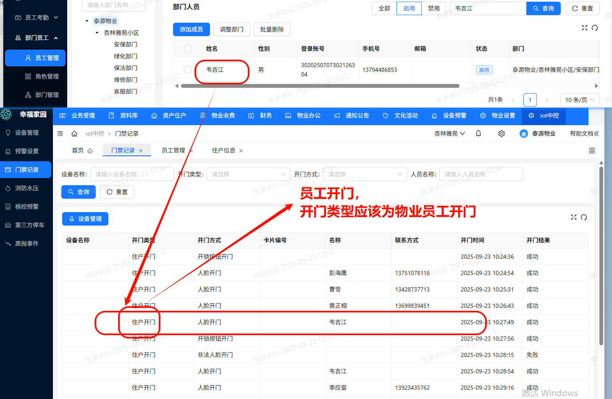Open the 开门类型 dropdown
The image size is (612, 399).
point(248,174)
